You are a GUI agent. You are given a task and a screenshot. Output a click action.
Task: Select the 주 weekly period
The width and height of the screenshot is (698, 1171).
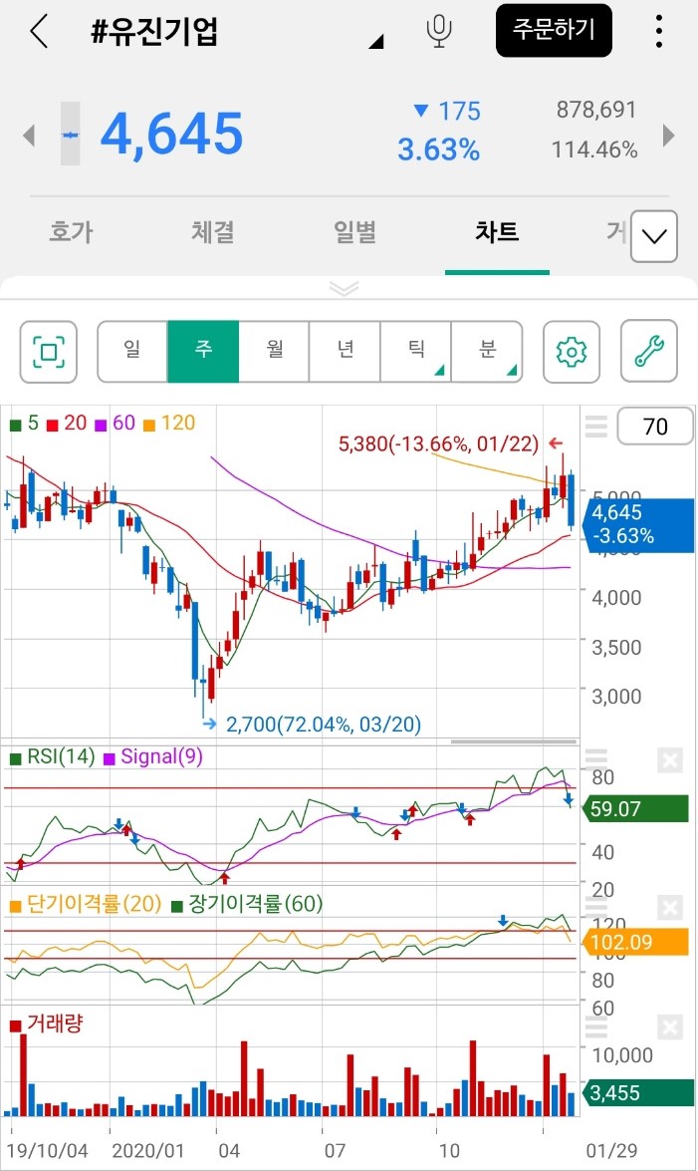[203, 352]
